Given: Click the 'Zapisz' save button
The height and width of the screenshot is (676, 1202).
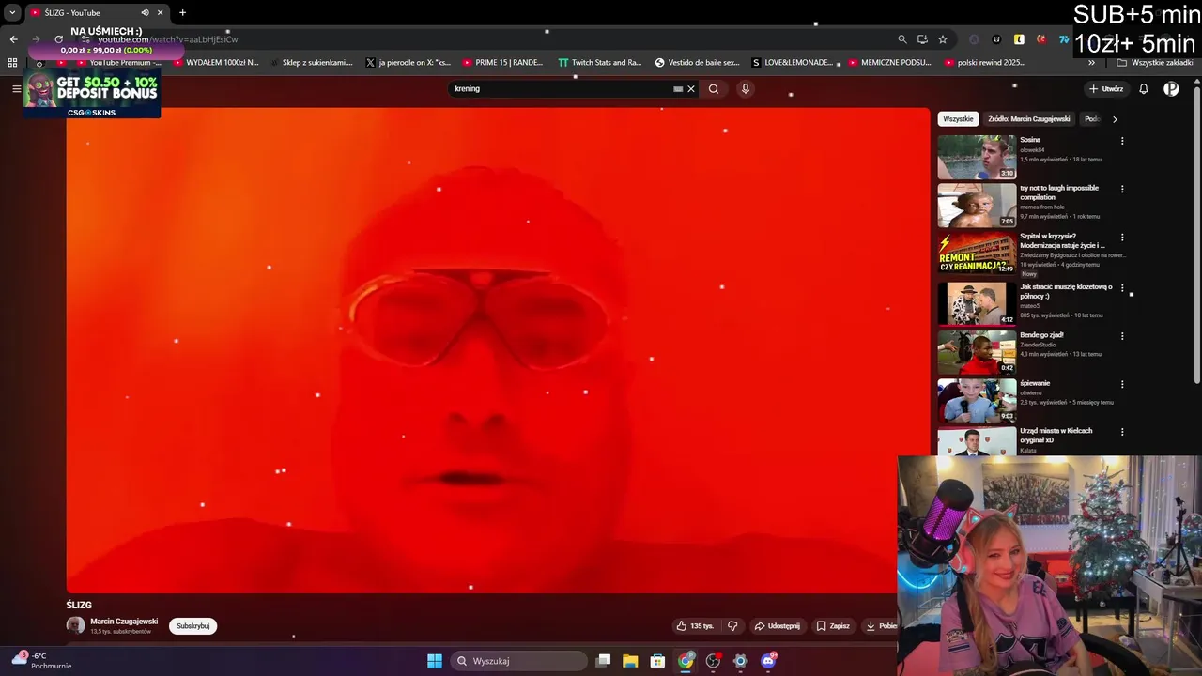Looking at the screenshot, I should 833,626.
